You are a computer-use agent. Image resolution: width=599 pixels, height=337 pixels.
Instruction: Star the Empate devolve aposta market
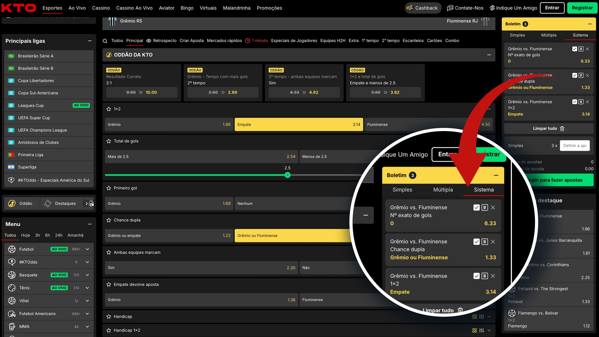[109, 284]
